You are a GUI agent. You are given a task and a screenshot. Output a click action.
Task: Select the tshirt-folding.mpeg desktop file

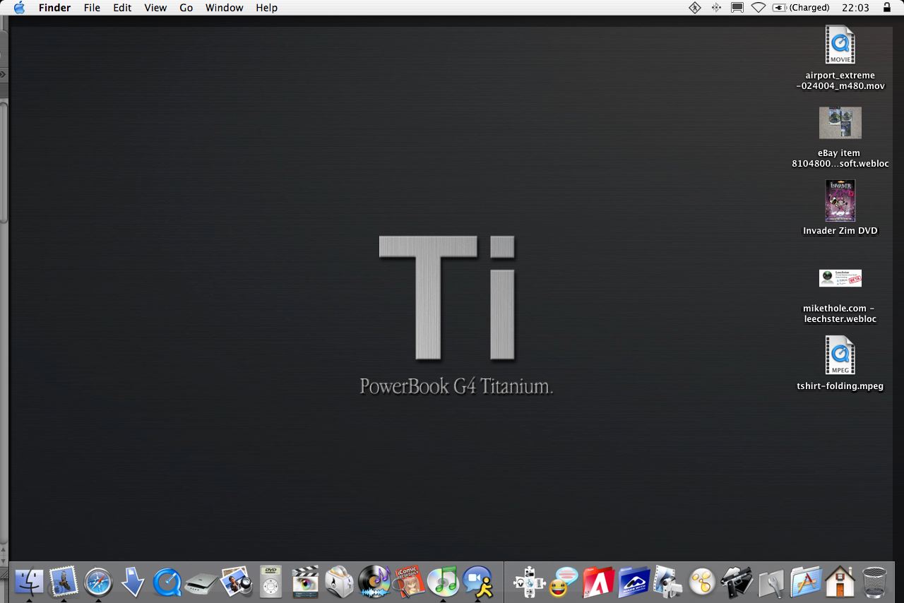(840, 364)
